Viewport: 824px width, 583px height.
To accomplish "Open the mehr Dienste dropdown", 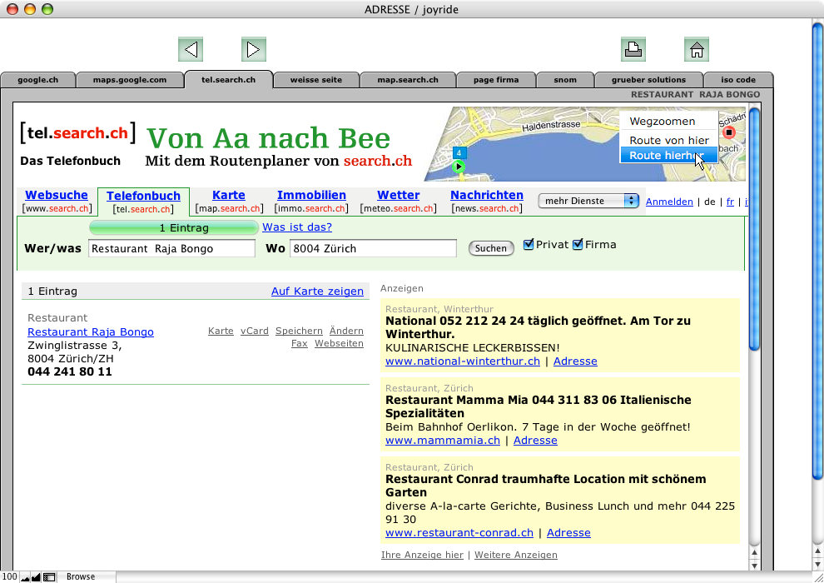I will (x=588, y=200).
